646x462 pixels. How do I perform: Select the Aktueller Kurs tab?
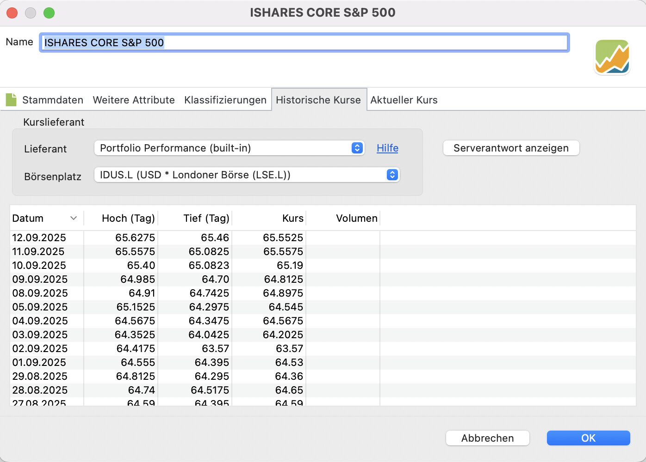pos(404,100)
